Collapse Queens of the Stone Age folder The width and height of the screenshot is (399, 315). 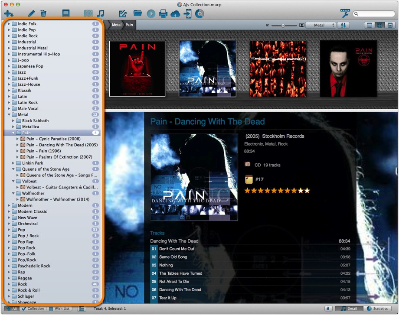pyautogui.click(x=13, y=169)
